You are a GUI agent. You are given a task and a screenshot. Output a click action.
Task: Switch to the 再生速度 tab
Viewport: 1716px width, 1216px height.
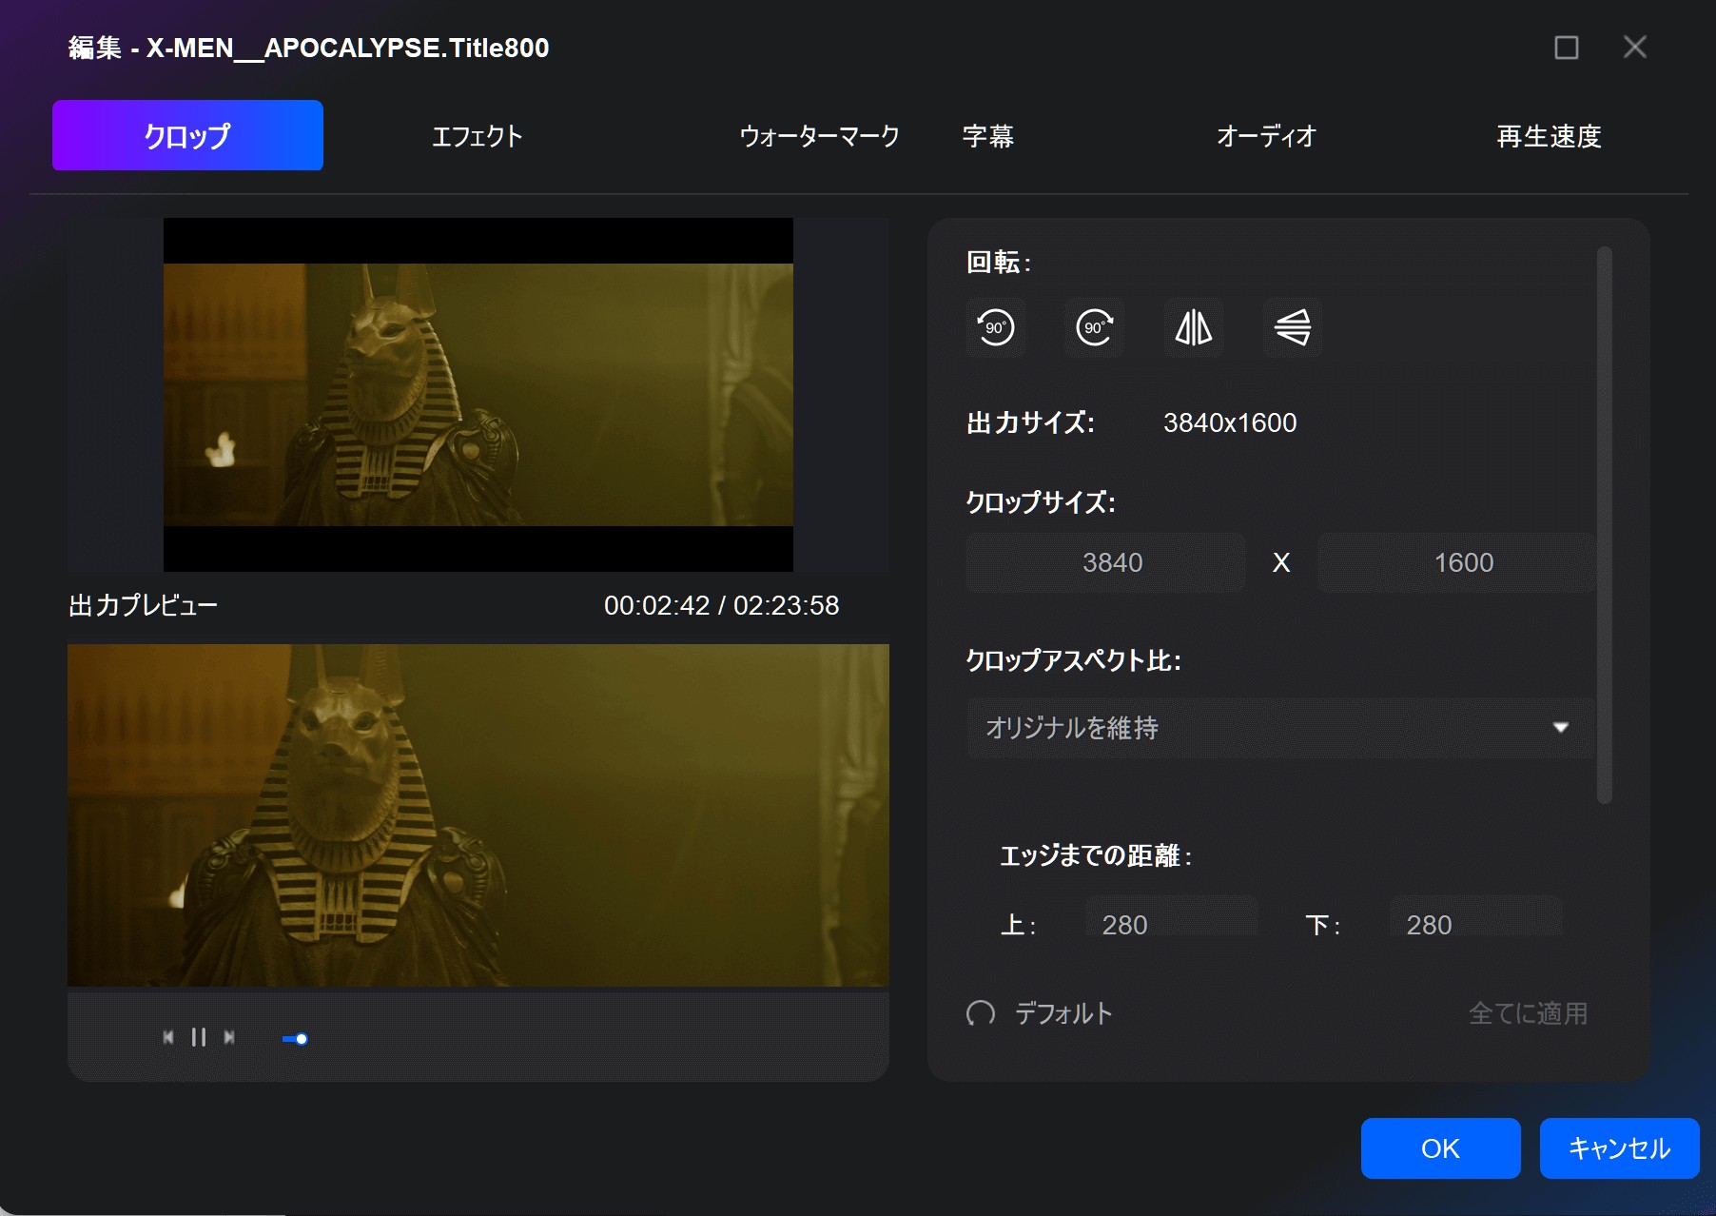(x=1549, y=136)
